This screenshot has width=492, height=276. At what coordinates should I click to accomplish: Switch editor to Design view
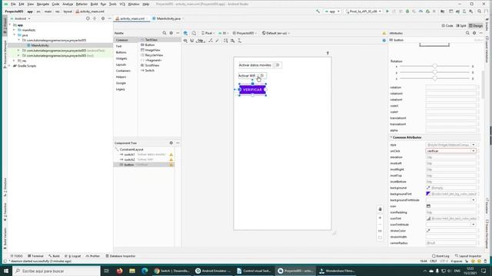476,25
